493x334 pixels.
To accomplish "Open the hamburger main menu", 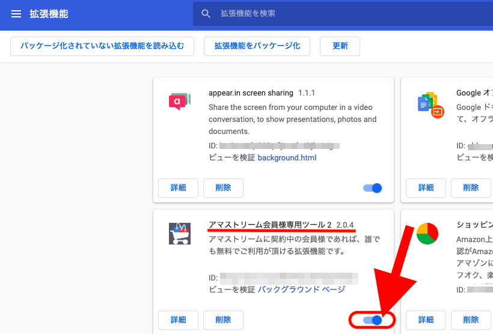I will [16, 14].
